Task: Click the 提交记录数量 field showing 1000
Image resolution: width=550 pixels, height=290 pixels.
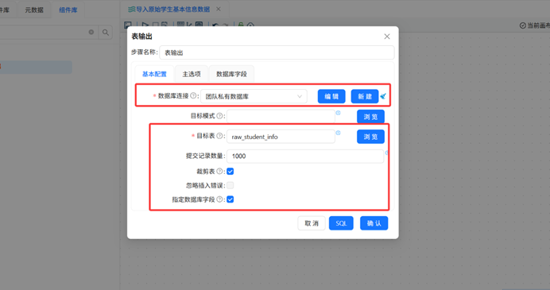Action: click(305, 157)
